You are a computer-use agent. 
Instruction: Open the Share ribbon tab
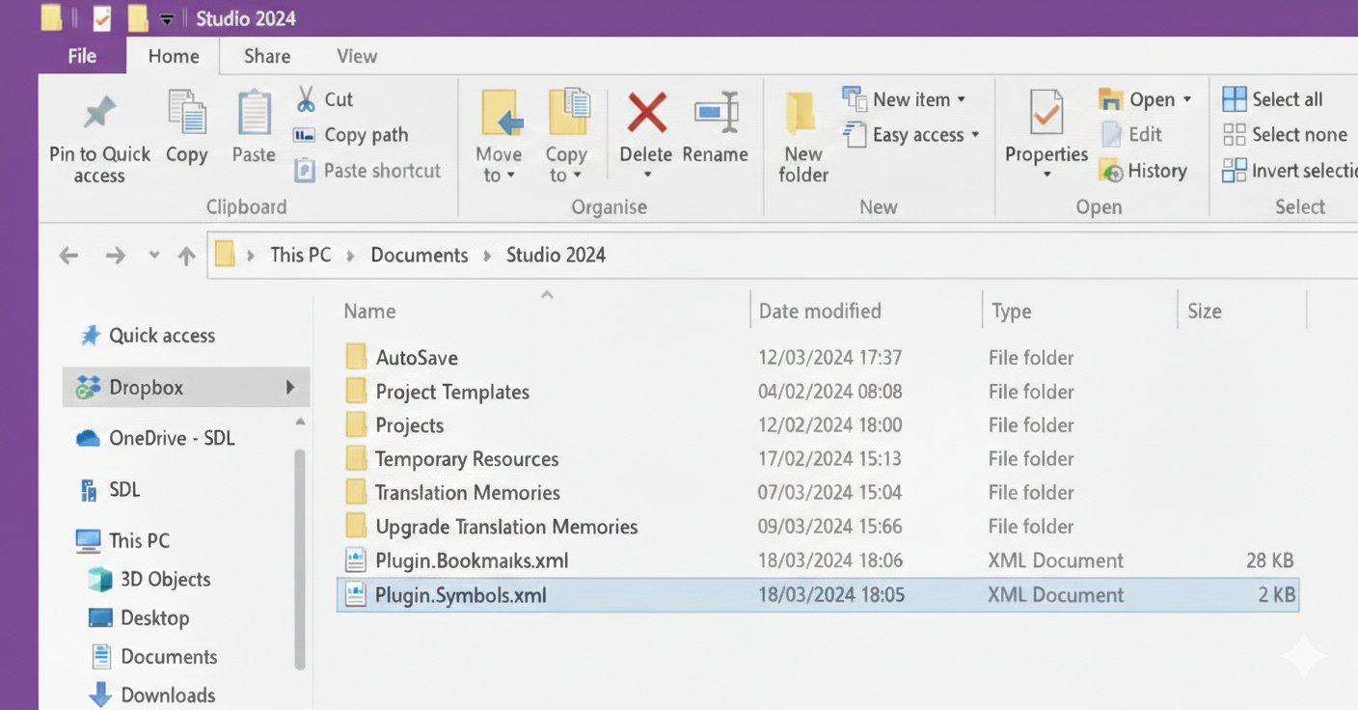pyautogui.click(x=267, y=56)
